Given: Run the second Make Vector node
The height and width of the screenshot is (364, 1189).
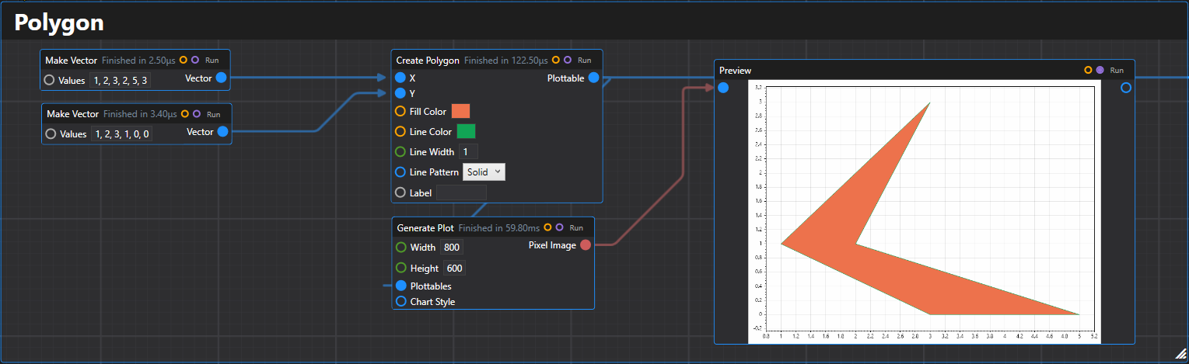Looking at the screenshot, I should [x=214, y=114].
